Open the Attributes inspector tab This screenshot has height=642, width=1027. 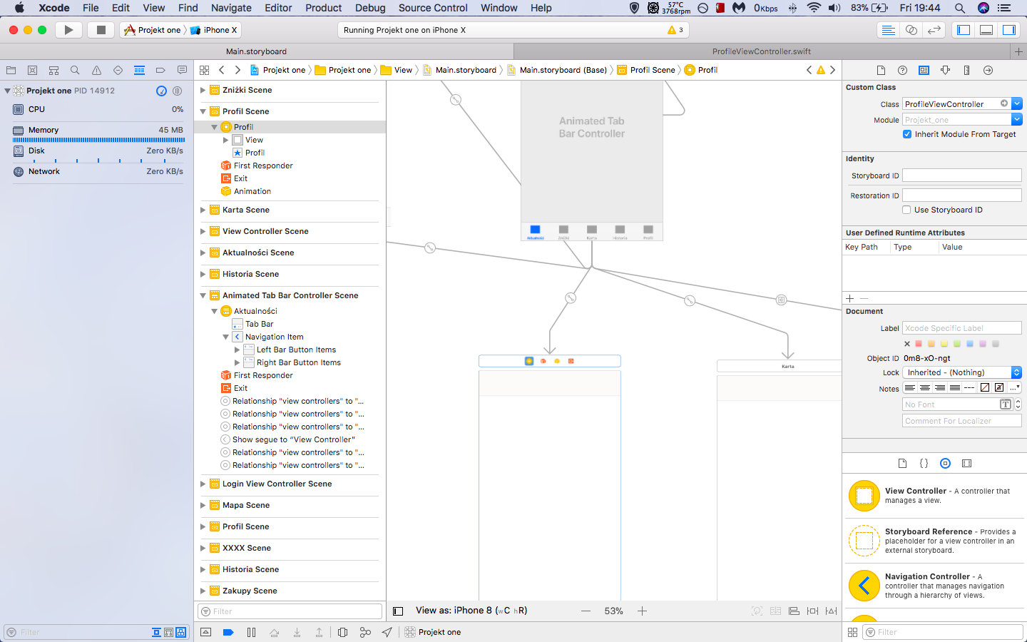coord(945,70)
